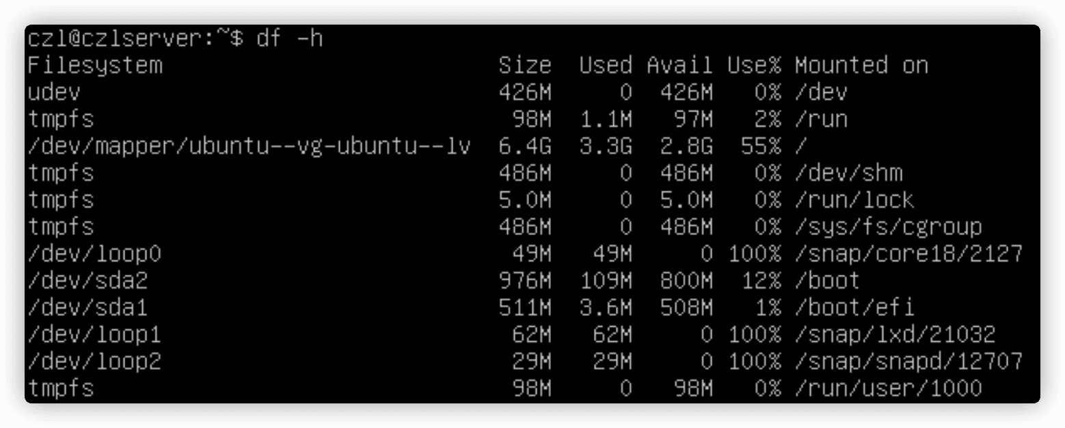This screenshot has height=428, width=1065.
Task: Click the /run/user/1000 mount path
Action: pos(889,389)
